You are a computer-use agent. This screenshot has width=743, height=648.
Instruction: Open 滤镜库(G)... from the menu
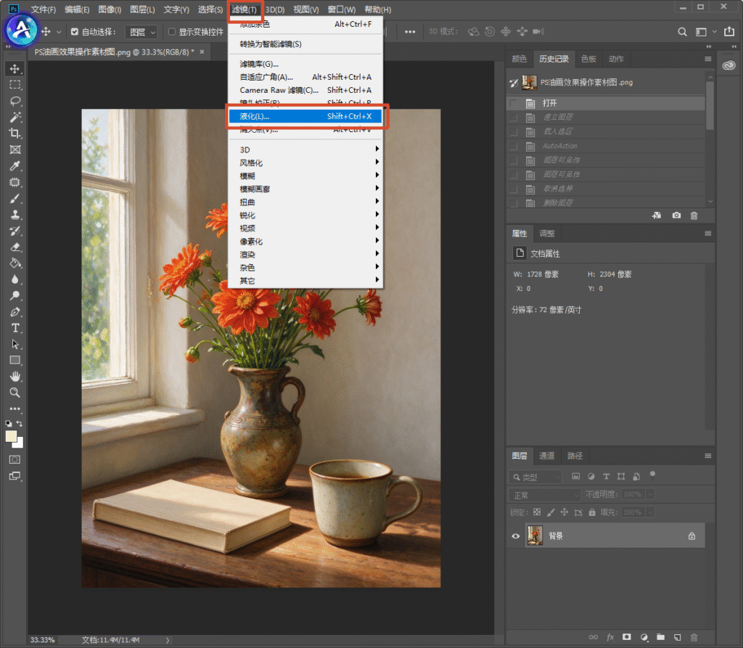pyautogui.click(x=305, y=64)
